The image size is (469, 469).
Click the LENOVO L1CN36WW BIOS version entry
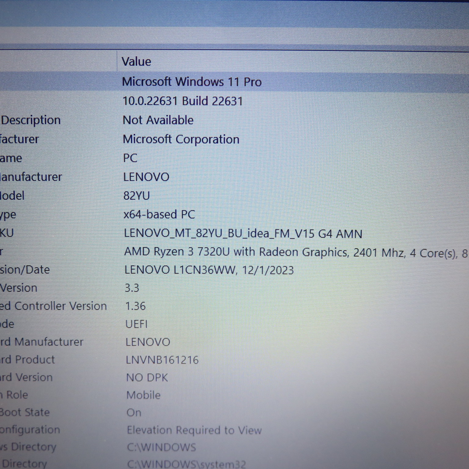click(x=209, y=270)
